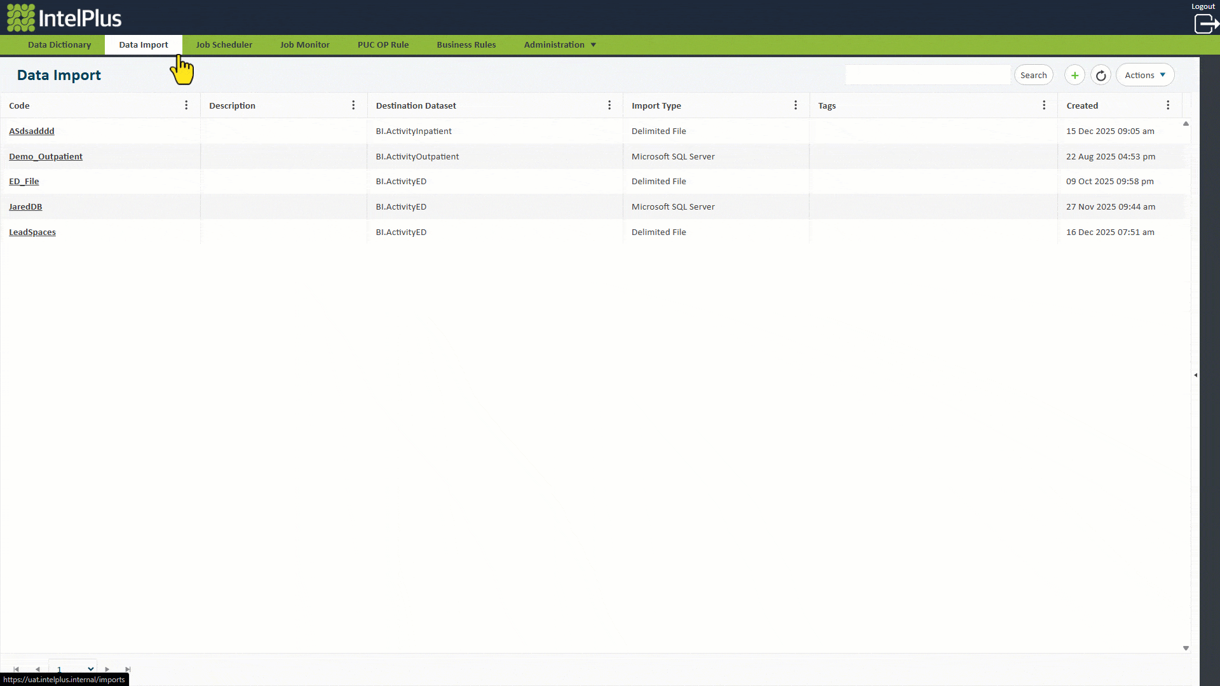
Task: Click the refresh icon beside Actions
Action: [1101, 75]
